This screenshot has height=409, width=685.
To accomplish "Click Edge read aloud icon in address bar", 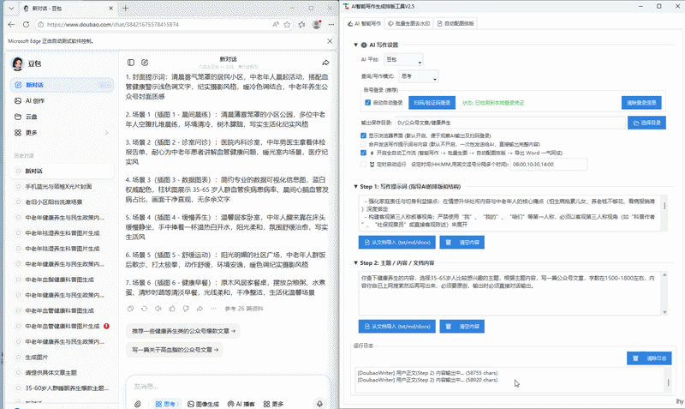I will 276,25.
